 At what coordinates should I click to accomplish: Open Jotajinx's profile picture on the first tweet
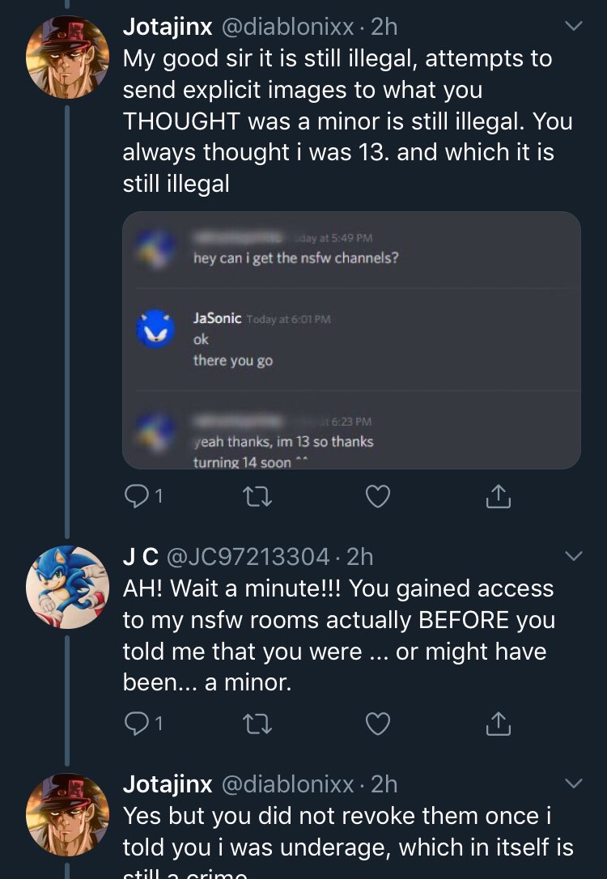coord(67,57)
